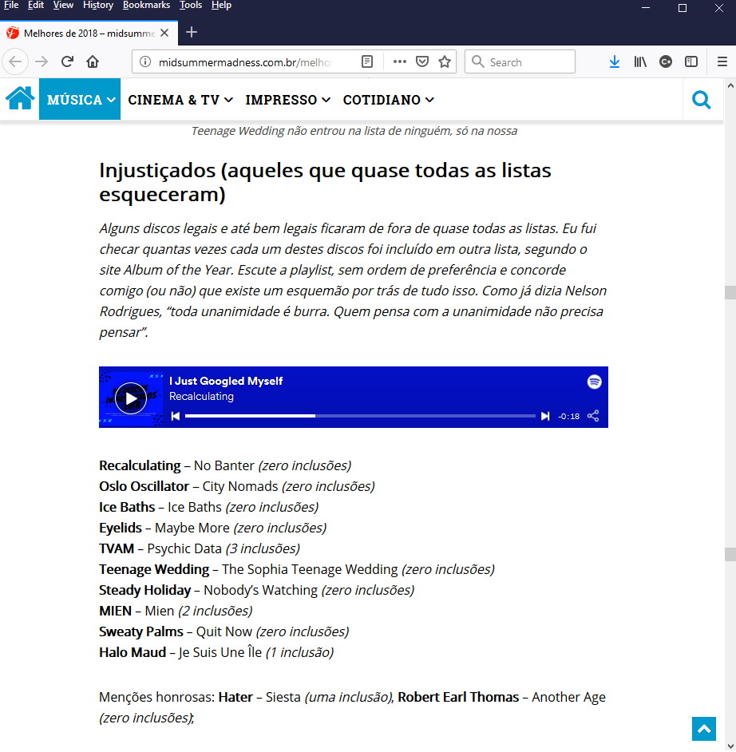Click the site home icon

point(20,99)
